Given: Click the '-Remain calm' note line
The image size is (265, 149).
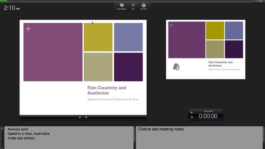Looking at the screenshot, I should (17, 129).
